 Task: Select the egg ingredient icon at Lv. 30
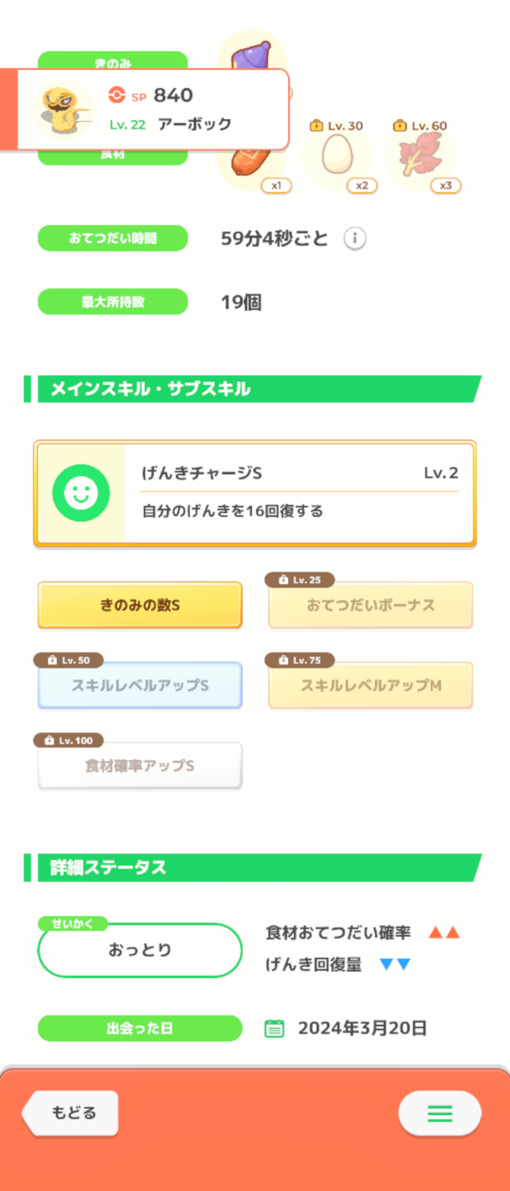pos(337,155)
